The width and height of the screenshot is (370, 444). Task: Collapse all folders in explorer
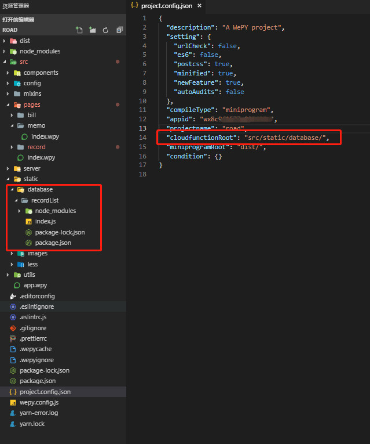click(119, 30)
